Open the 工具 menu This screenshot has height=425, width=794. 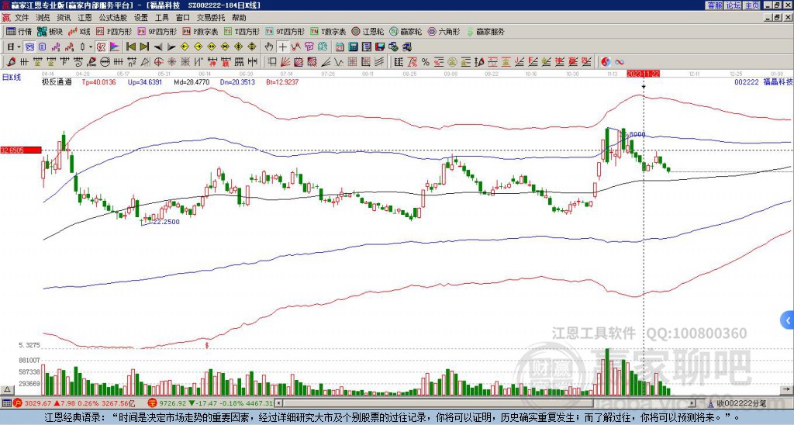[161, 18]
